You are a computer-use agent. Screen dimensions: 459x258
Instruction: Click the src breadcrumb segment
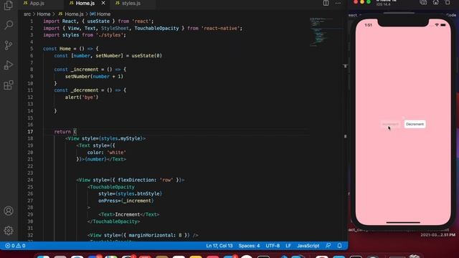(x=27, y=14)
